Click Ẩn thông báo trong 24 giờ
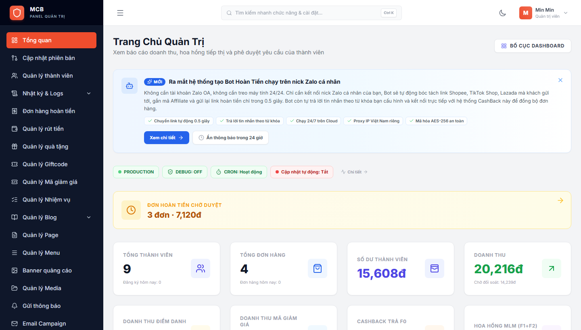The height and width of the screenshot is (330, 581). pos(230,138)
